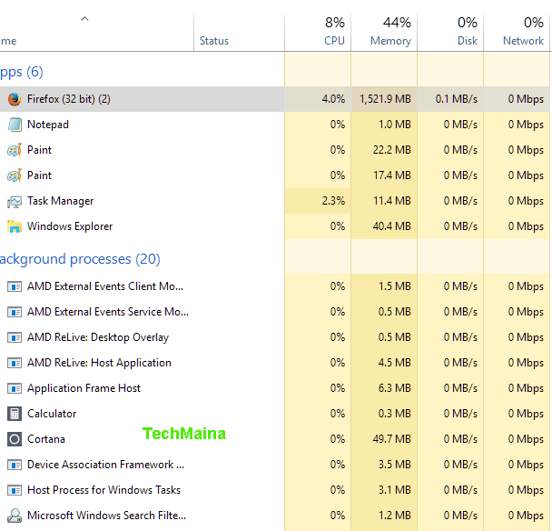
Task: Click the Host Process for Windows Tasks icon
Action: [15, 490]
